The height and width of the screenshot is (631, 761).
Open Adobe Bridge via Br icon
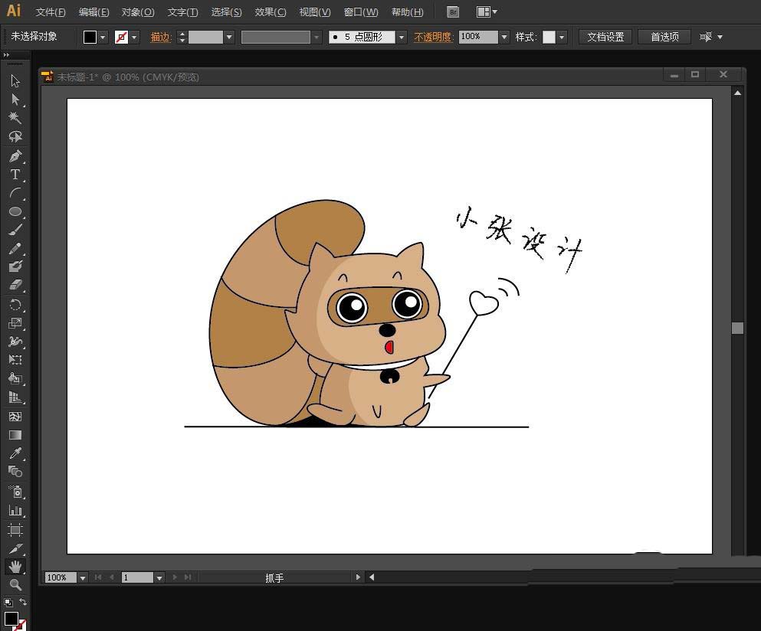[453, 12]
